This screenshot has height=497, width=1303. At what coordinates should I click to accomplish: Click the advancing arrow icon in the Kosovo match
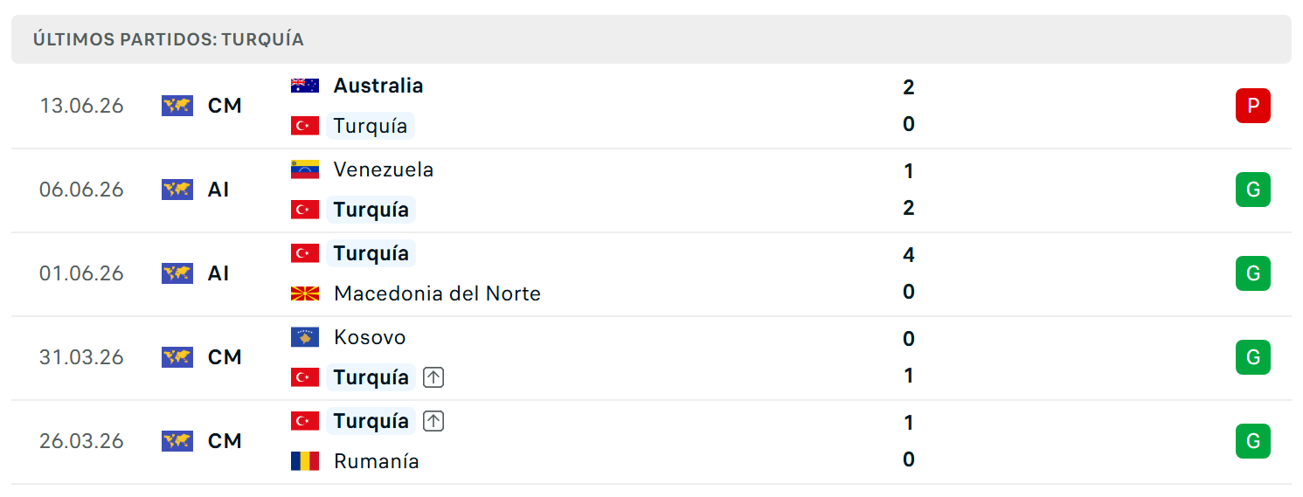(433, 377)
